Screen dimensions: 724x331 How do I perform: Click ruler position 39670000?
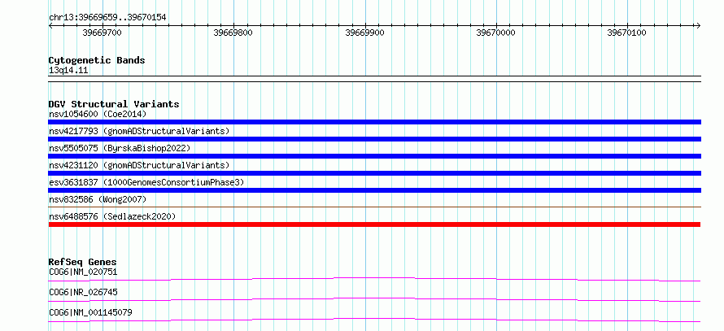pos(496,33)
